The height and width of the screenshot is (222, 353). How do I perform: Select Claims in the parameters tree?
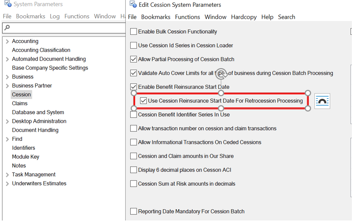click(x=20, y=103)
